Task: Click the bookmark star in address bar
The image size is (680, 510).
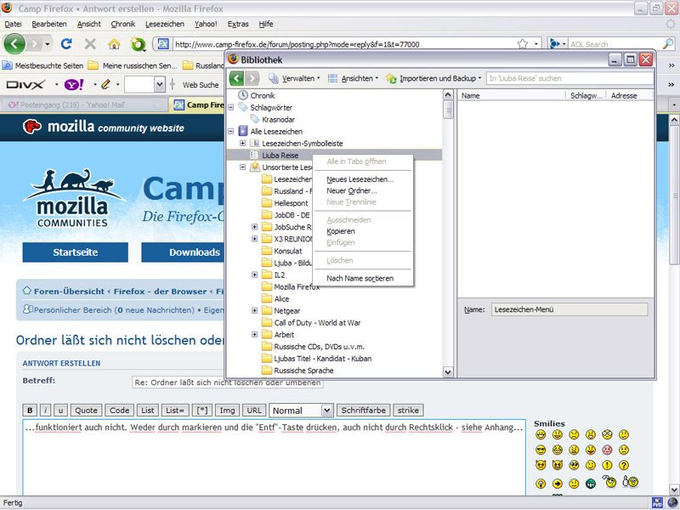Action: [535, 43]
